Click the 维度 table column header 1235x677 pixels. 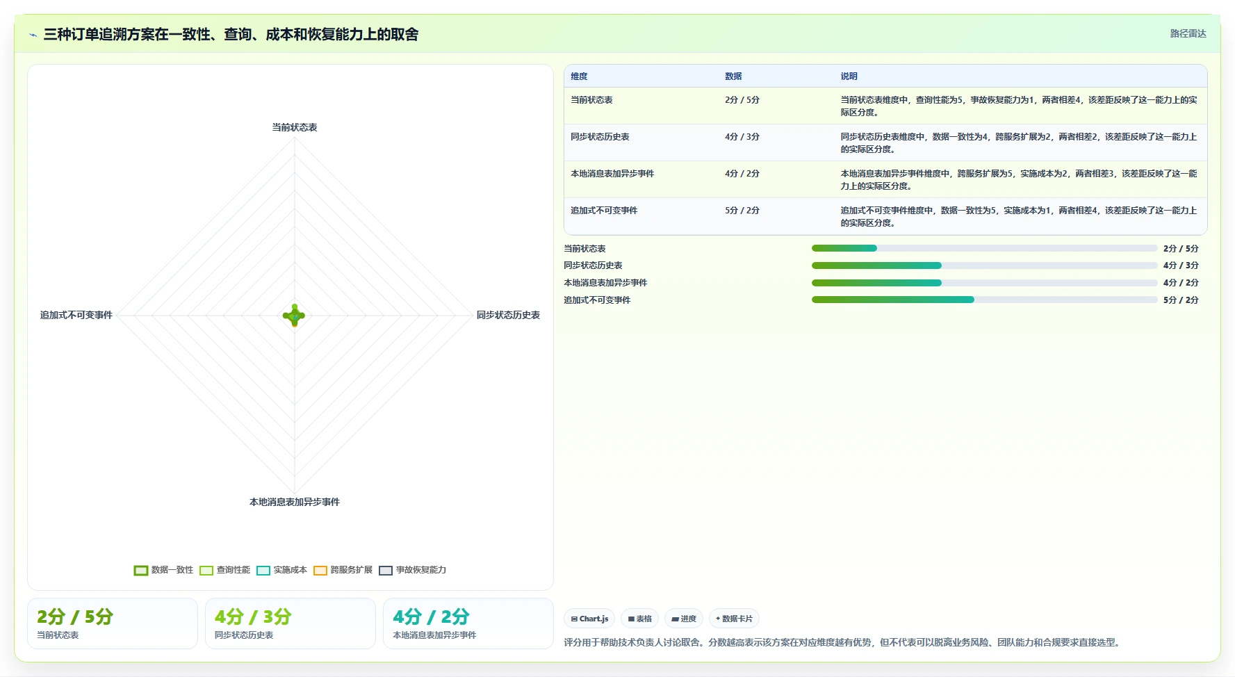(579, 76)
